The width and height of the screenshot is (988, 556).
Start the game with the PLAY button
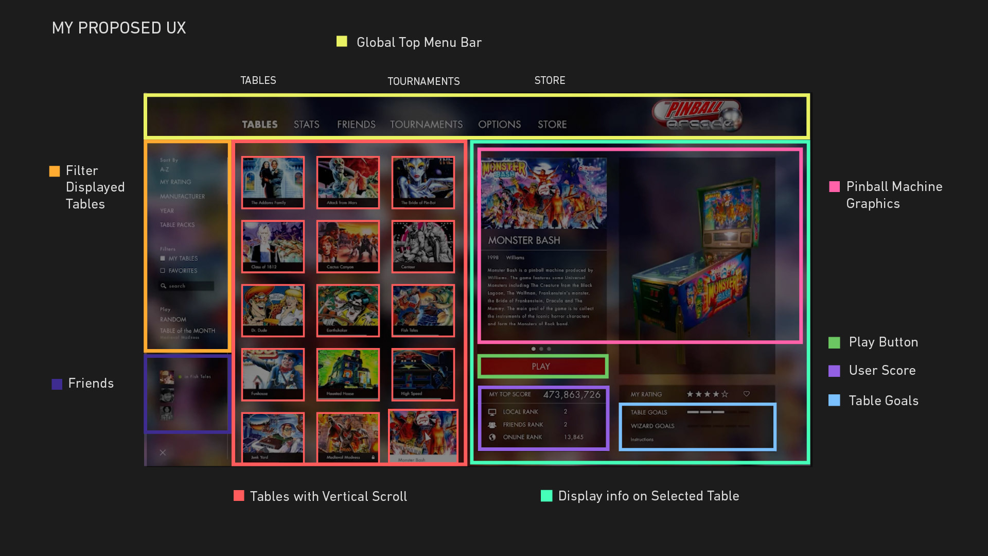coord(542,367)
